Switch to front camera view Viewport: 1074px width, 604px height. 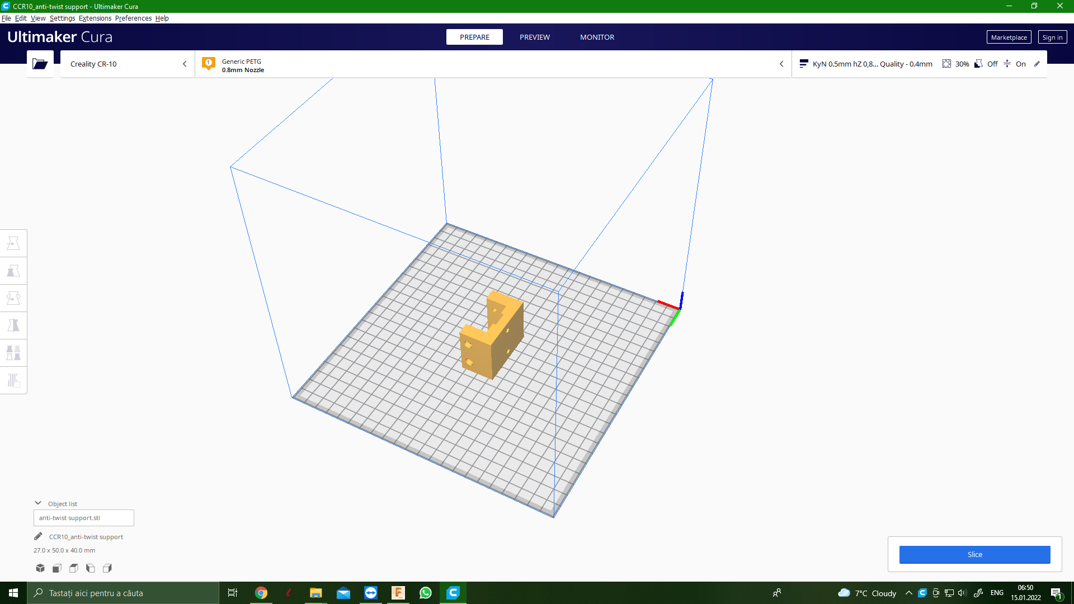57,568
